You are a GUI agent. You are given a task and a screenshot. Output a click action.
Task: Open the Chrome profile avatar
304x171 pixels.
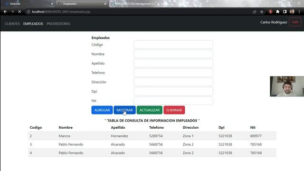pyautogui.click(x=292, y=11)
